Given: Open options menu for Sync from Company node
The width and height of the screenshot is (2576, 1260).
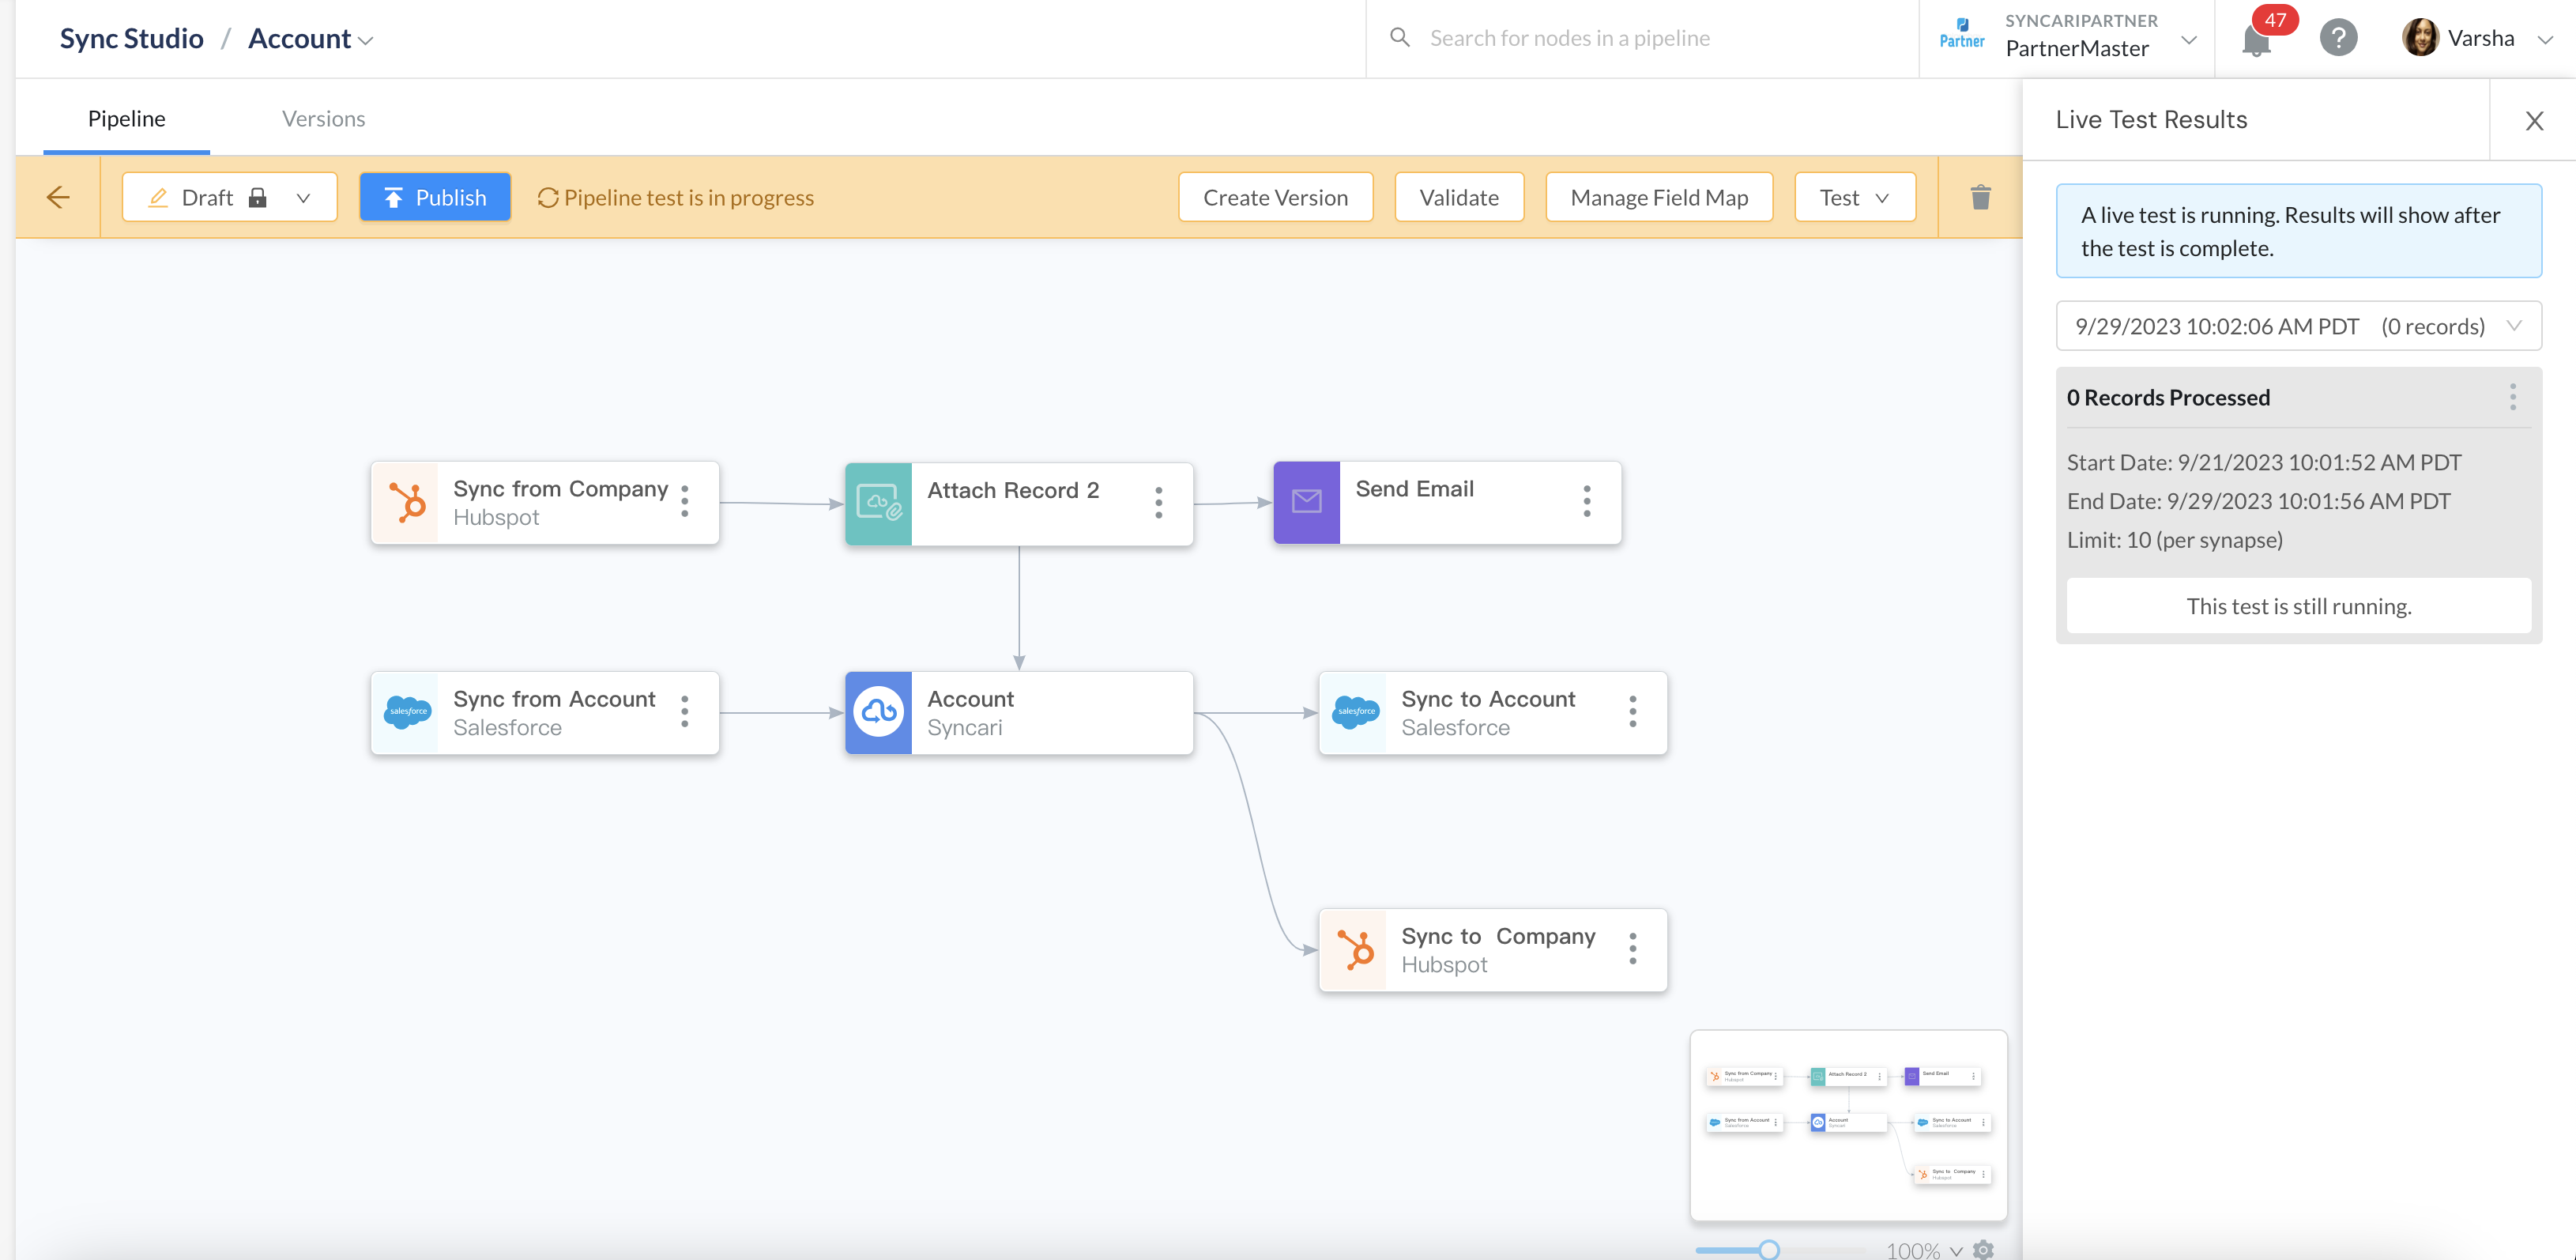Looking at the screenshot, I should 685,501.
